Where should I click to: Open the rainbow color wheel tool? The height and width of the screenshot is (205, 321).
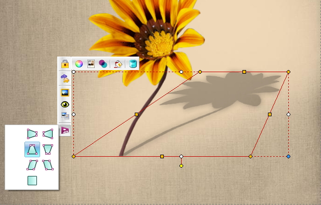[x=79, y=64]
